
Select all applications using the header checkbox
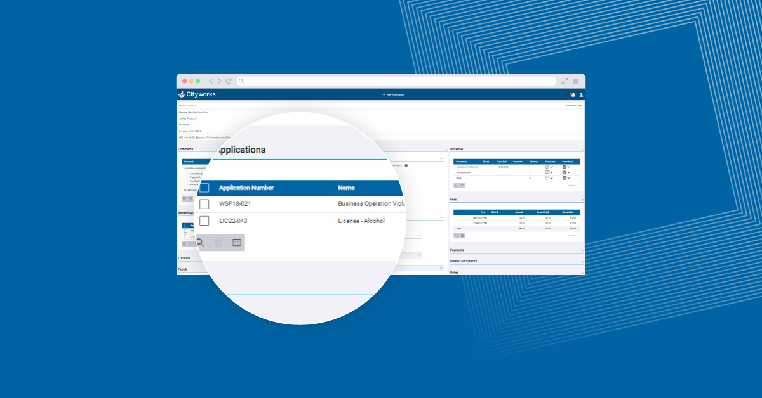pyautogui.click(x=203, y=188)
